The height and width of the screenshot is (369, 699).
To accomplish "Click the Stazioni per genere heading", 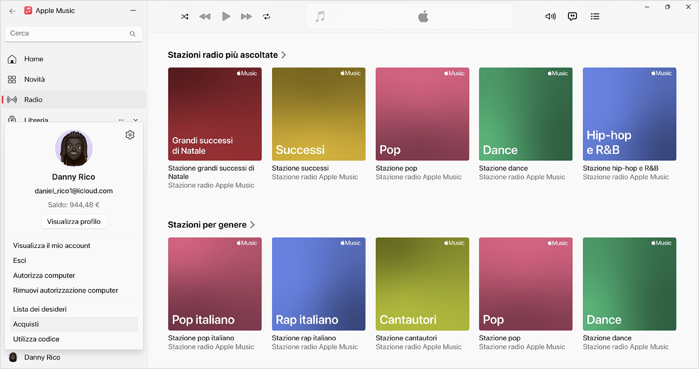I will [207, 225].
